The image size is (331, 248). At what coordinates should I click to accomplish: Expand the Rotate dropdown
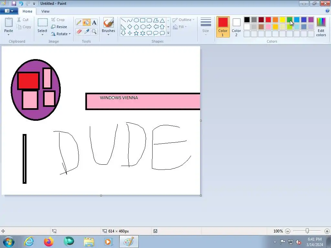(x=69, y=34)
